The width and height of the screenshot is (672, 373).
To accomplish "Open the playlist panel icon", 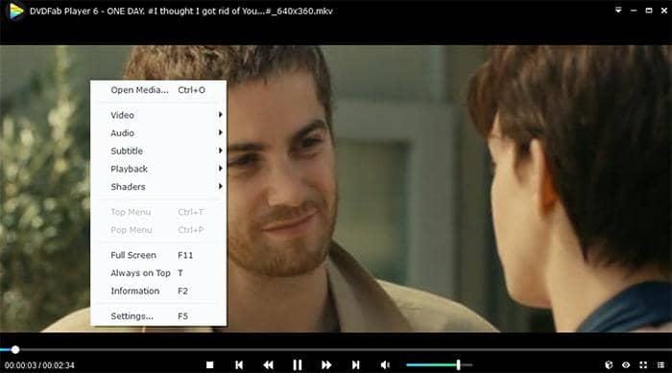I will click(660, 365).
